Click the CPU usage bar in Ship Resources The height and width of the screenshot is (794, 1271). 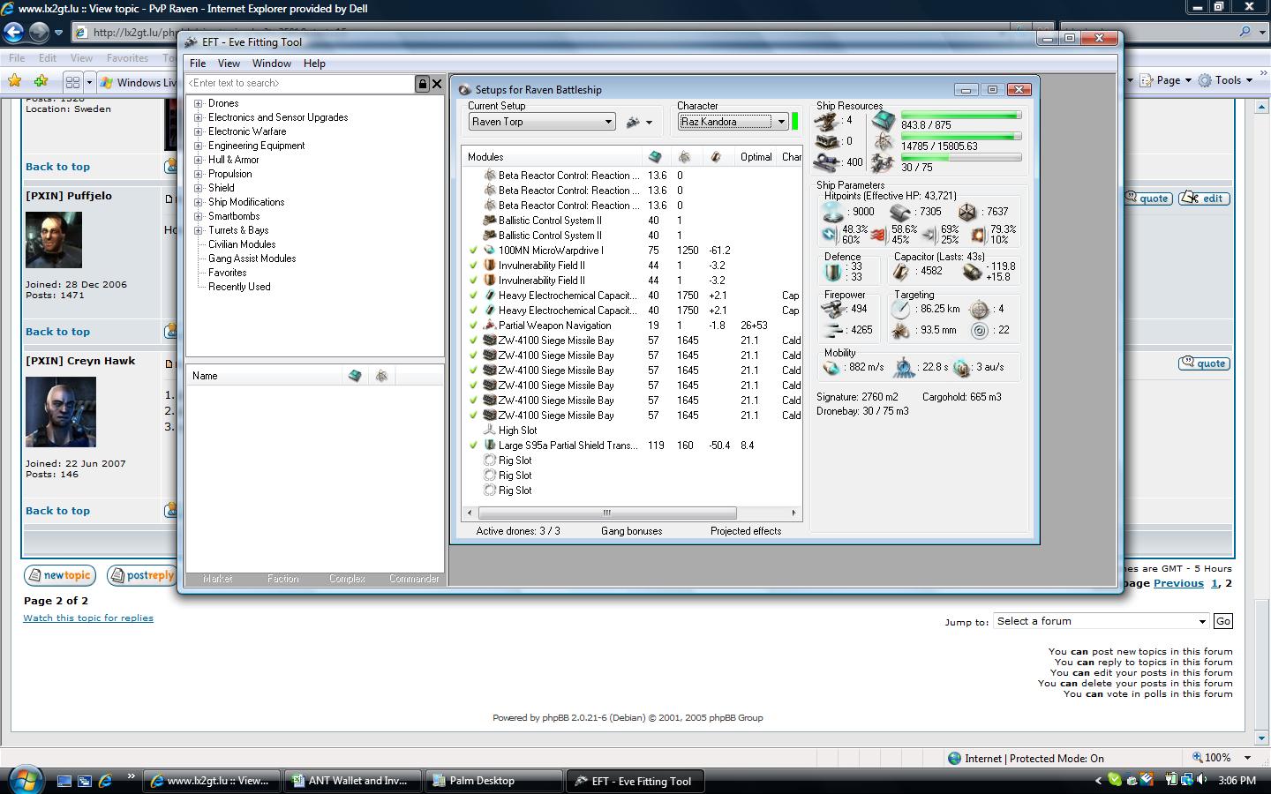(961, 115)
